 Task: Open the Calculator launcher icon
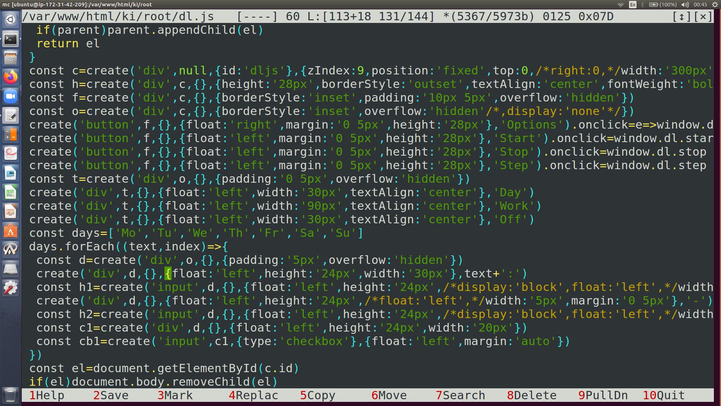click(11, 135)
